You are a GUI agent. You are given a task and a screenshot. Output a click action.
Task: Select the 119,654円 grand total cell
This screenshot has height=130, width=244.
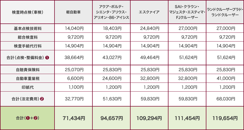(x=225, y=118)
